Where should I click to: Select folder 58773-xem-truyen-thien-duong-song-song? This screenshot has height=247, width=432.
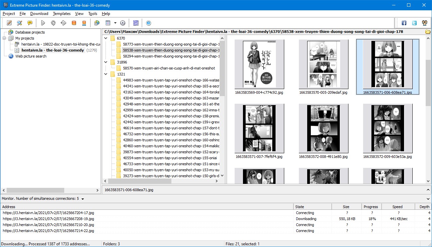coord(171,44)
